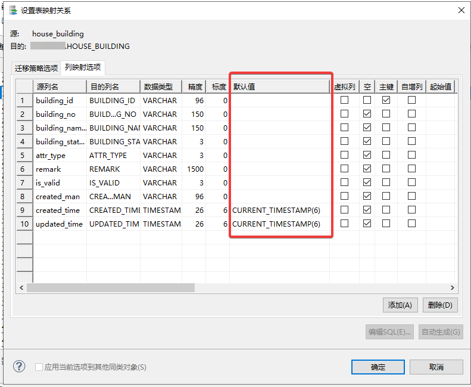Click default value cell of updated_time row
The image size is (471, 387).
click(279, 224)
